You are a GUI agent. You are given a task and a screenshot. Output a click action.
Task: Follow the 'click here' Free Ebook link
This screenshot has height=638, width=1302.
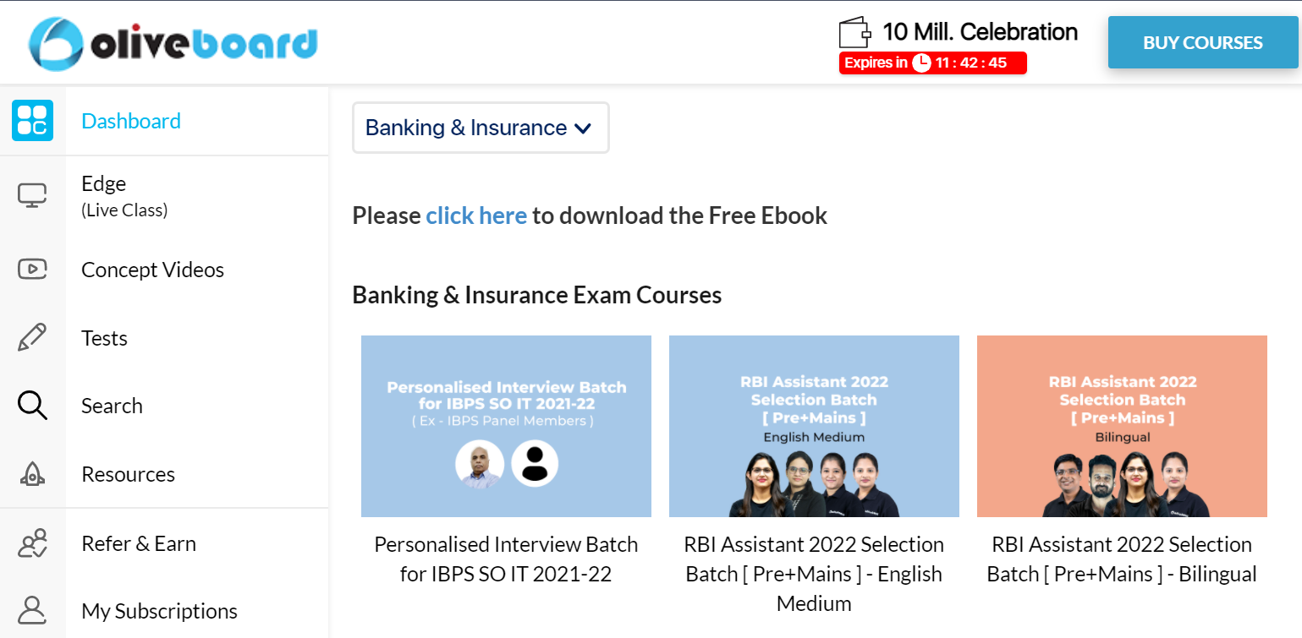point(476,215)
